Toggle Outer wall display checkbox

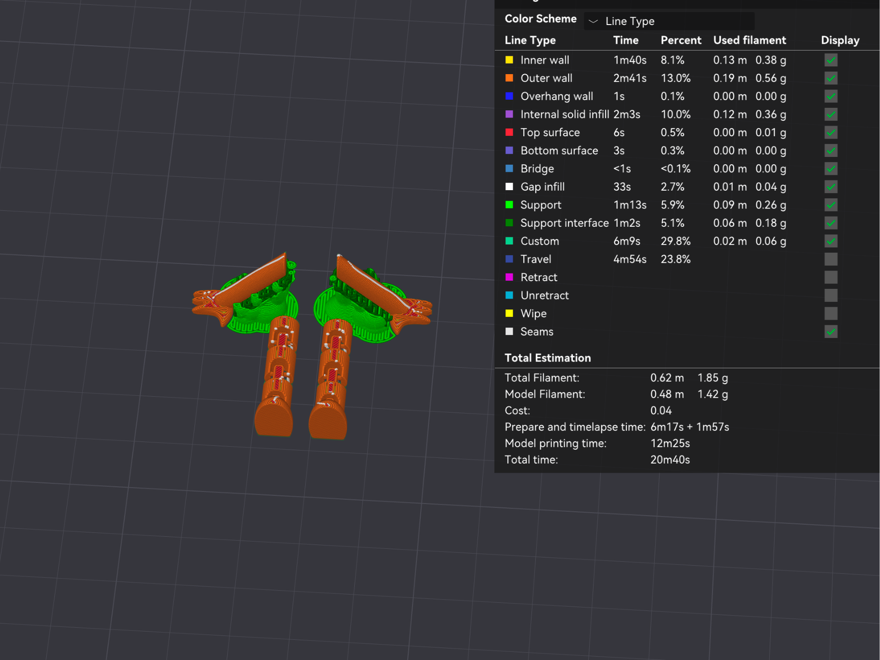pyautogui.click(x=831, y=78)
